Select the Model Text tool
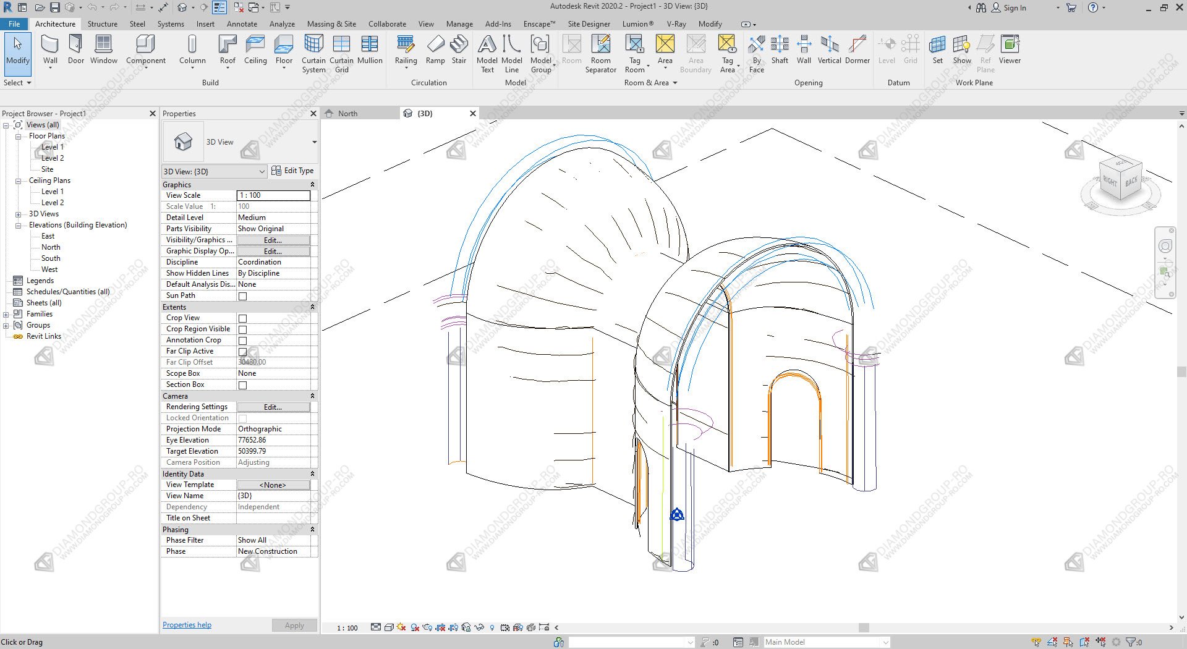The image size is (1187, 649). click(487, 54)
